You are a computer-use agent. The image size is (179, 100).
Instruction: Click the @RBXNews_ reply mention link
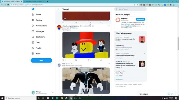tap(74, 28)
